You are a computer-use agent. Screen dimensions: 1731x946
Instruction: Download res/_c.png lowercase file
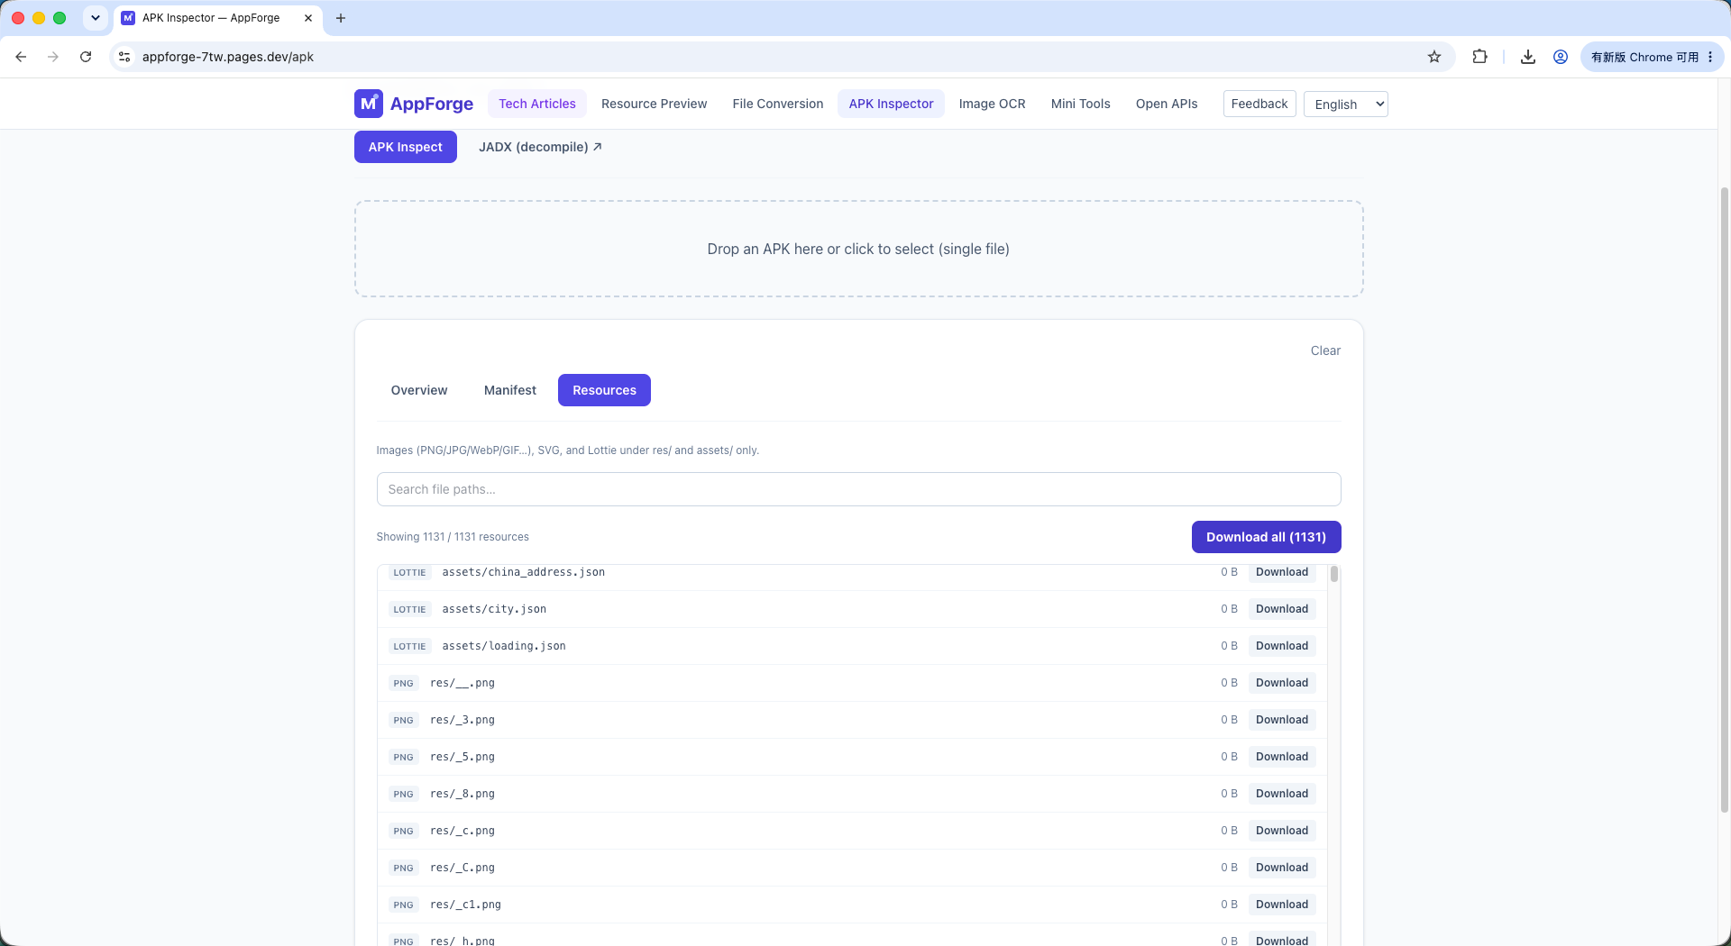coord(1281,831)
